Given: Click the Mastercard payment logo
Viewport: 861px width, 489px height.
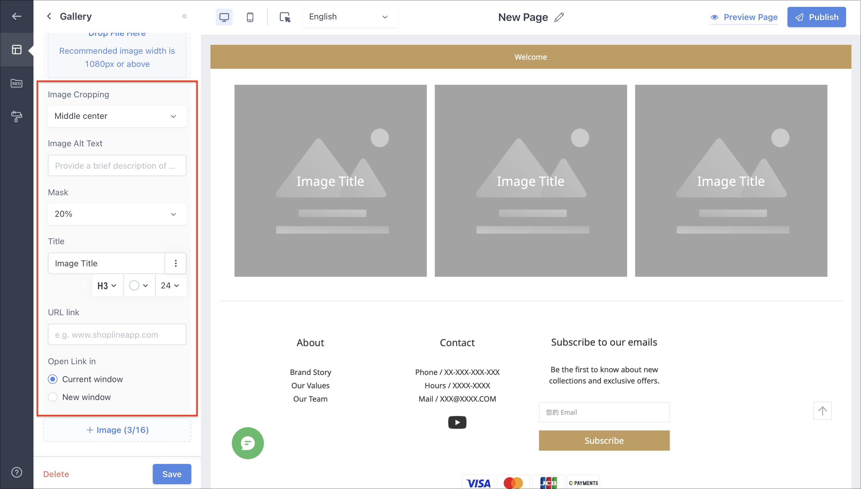Looking at the screenshot, I should 513,483.
